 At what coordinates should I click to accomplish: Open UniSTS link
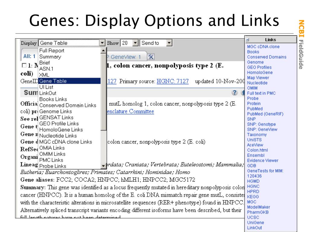click(254, 140)
